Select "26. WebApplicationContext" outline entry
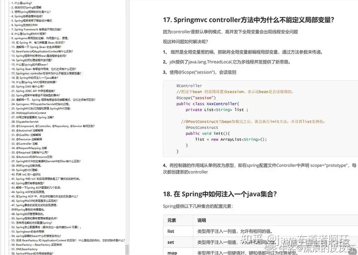The width and height of the screenshot is (358, 255). coord(29,113)
